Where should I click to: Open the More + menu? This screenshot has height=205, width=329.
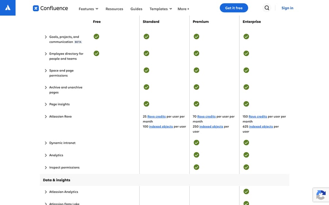[184, 9]
